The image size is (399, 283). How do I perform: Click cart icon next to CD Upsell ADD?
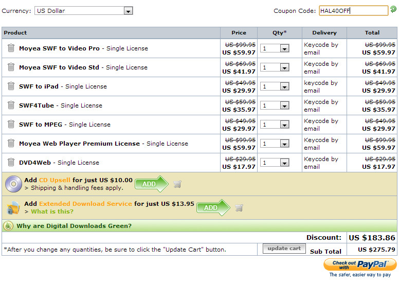(177, 184)
